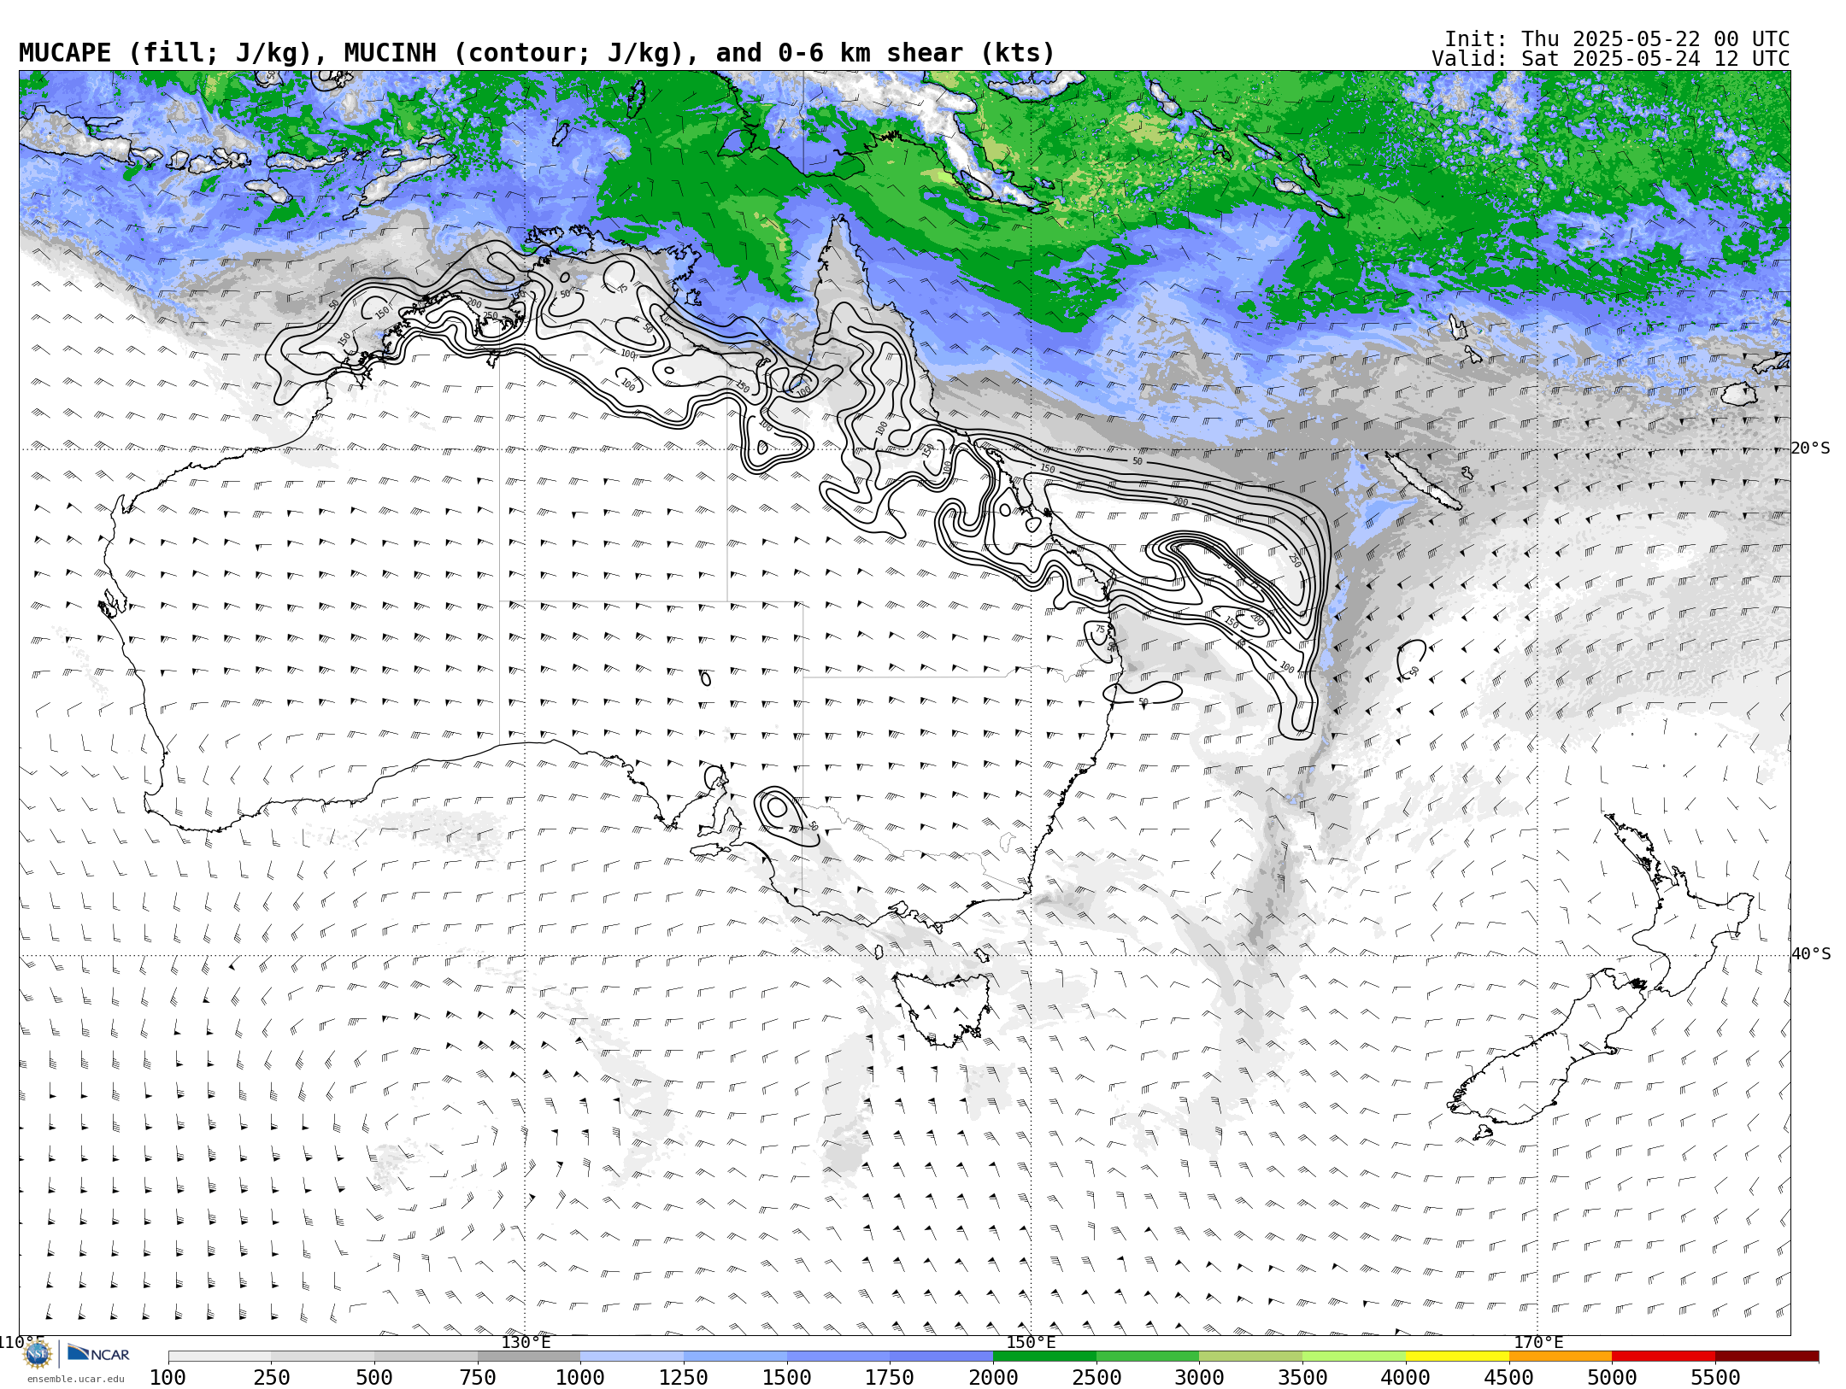This screenshot has height=1389, width=1846.
Task: Click the Valid Sat 2025-05-24 12 UTC text
Action: 1611,59
